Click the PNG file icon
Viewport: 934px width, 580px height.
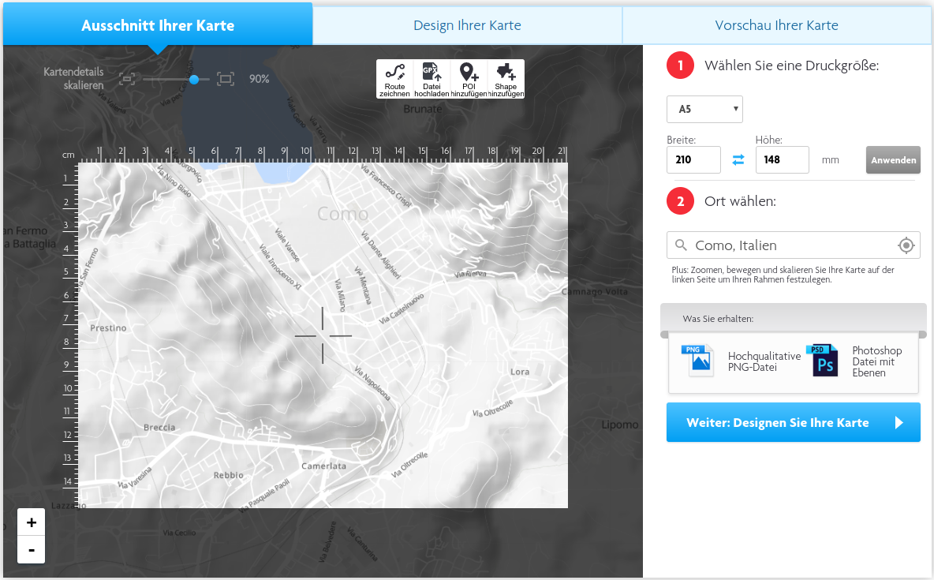click(x=697, y=361)
